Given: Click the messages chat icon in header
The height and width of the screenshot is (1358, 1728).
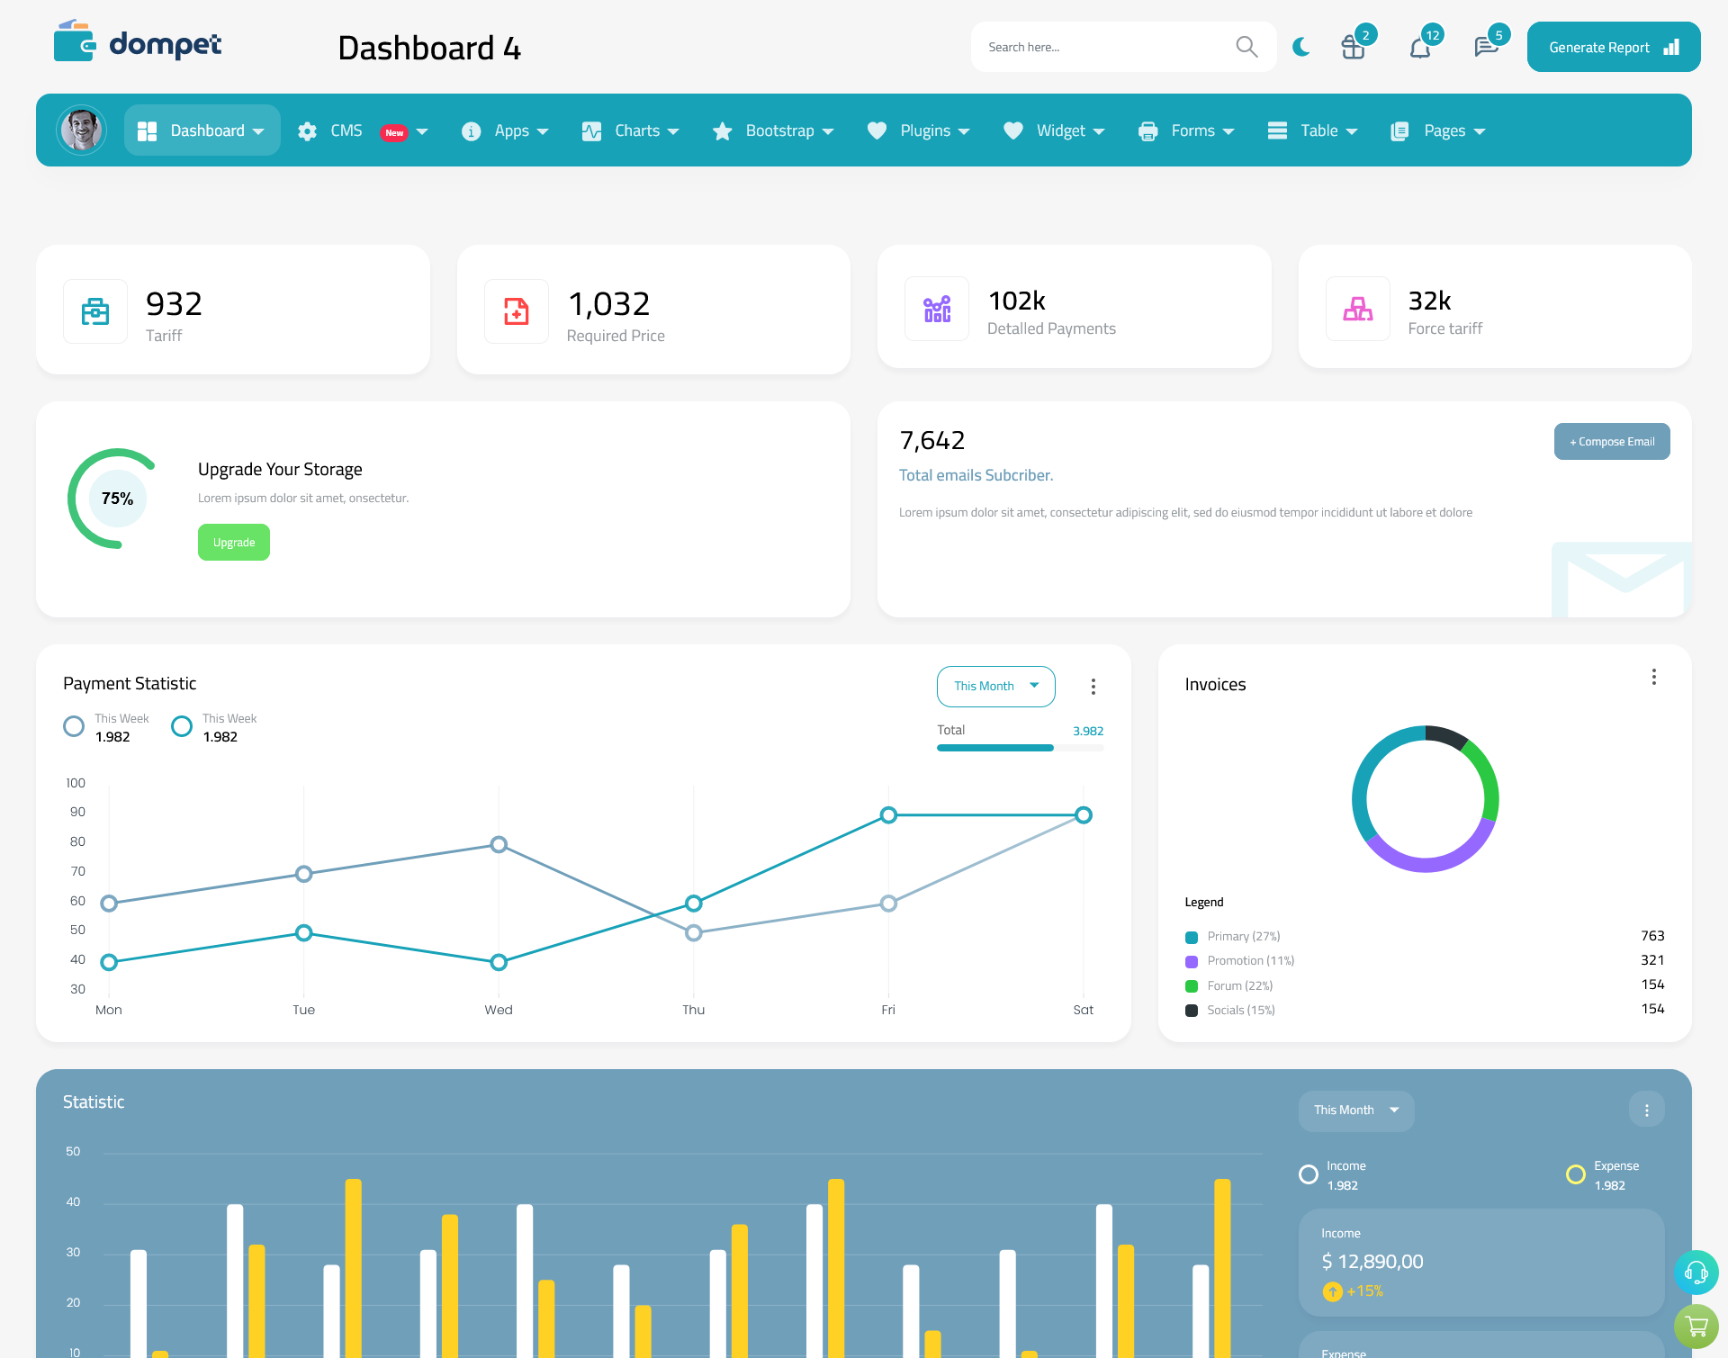Looking at the screenshot, I should 1484,46.
